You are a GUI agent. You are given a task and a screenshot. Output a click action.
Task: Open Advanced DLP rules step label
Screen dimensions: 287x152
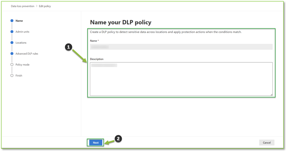pyautogui.click(x=27, y=54)
